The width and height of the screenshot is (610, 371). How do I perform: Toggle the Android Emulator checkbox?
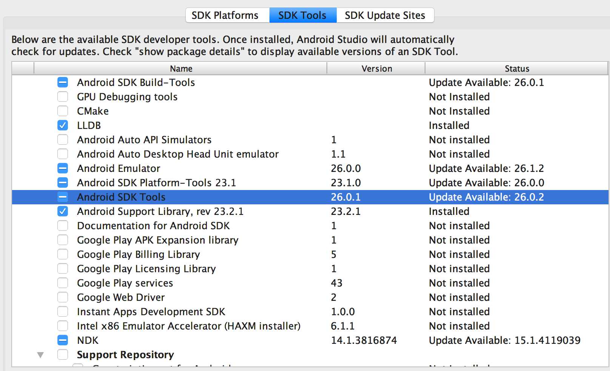[x=63, y=169]
